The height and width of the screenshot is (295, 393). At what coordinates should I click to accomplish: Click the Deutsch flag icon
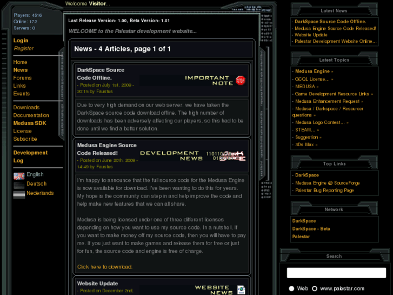pos(19,185)
